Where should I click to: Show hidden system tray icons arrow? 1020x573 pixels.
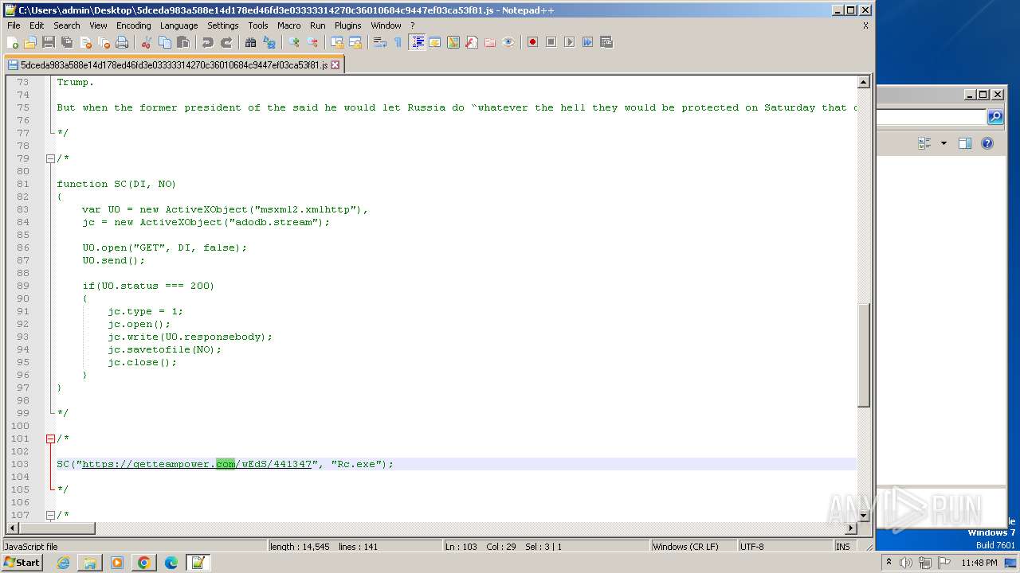click(x=889, y=563)
